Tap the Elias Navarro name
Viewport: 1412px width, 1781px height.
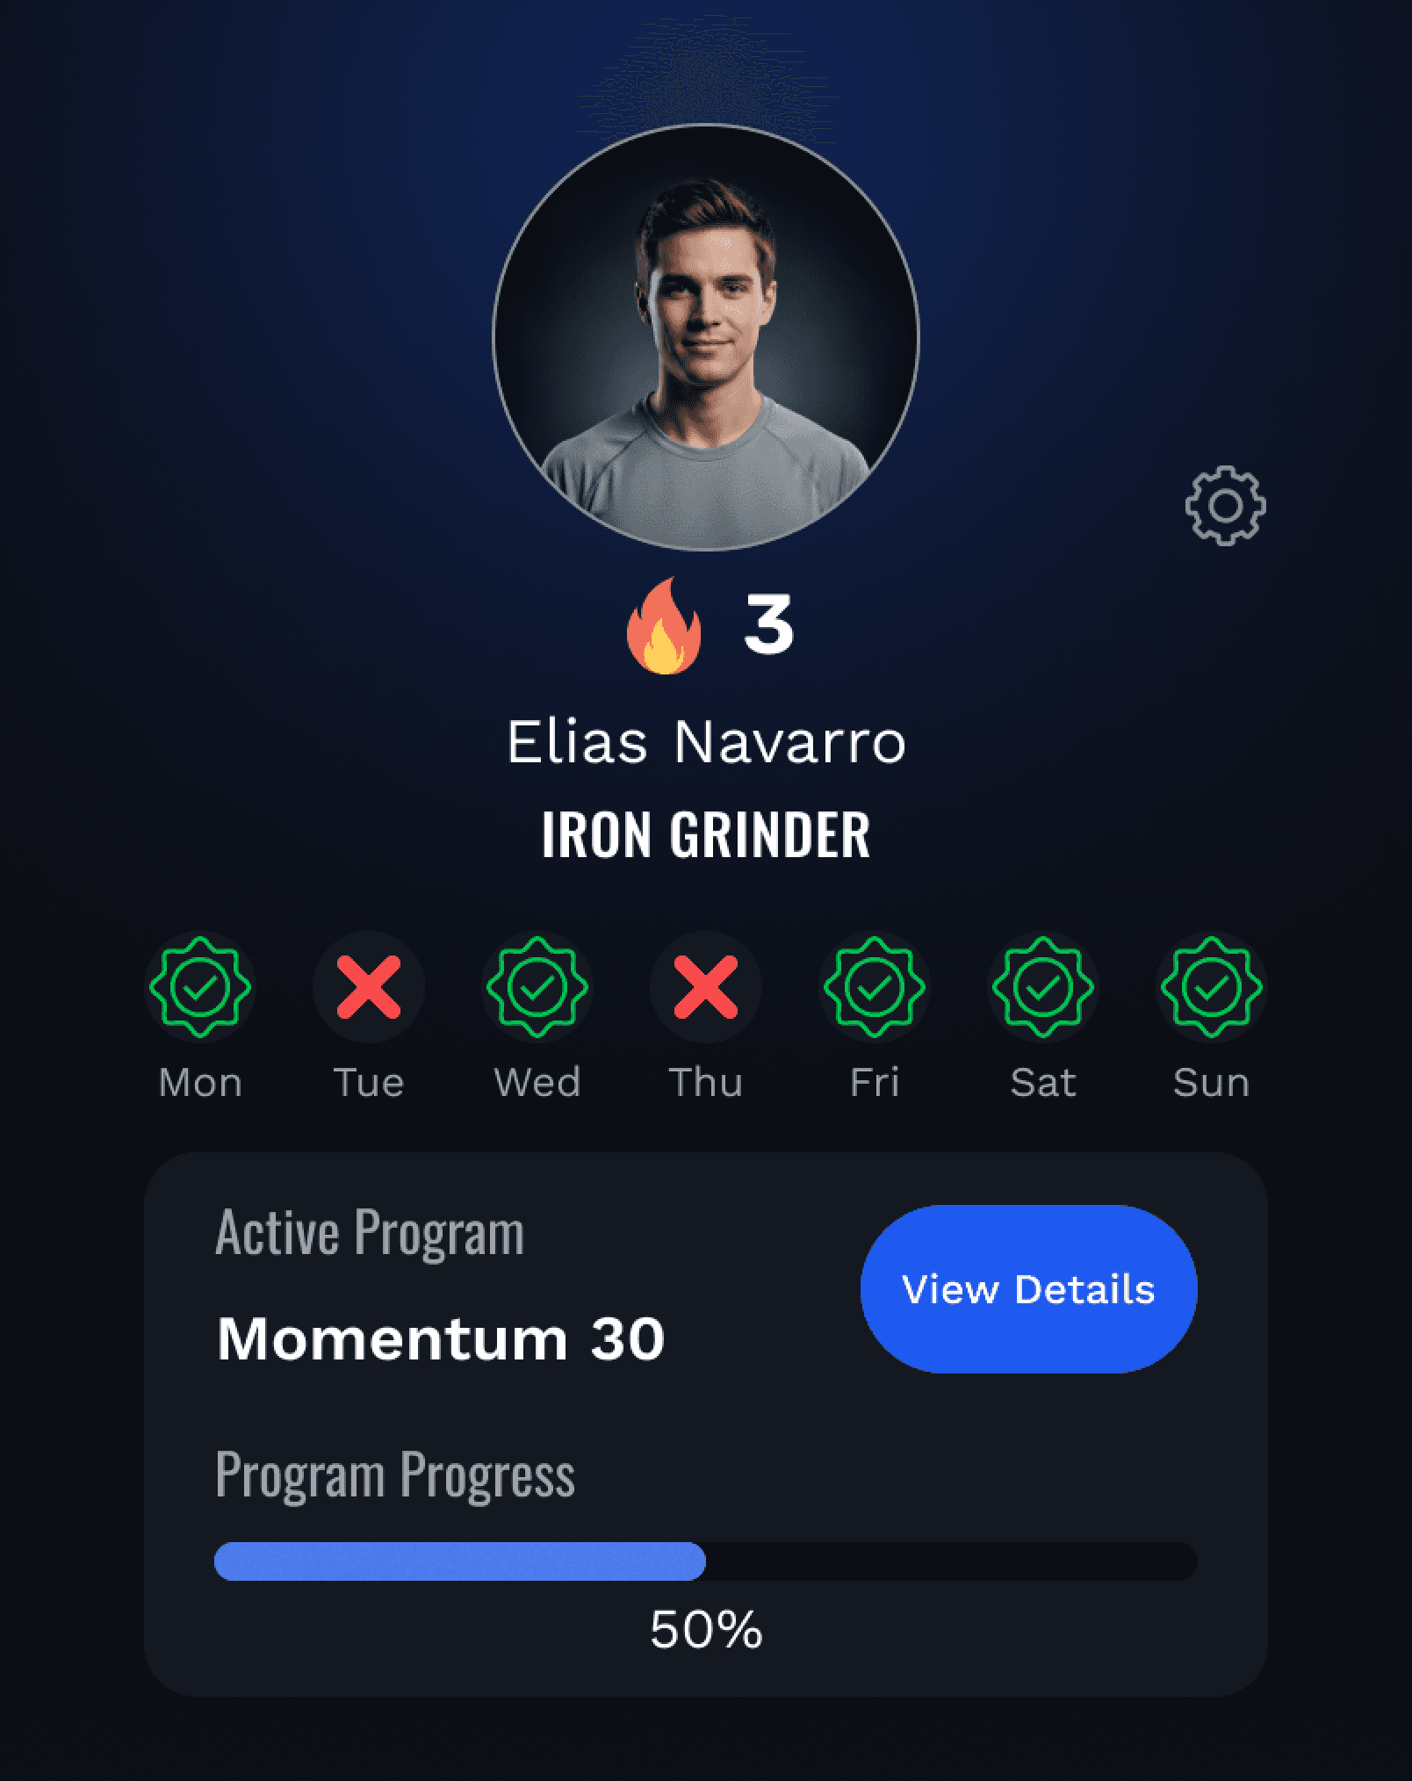pos(706,742)
